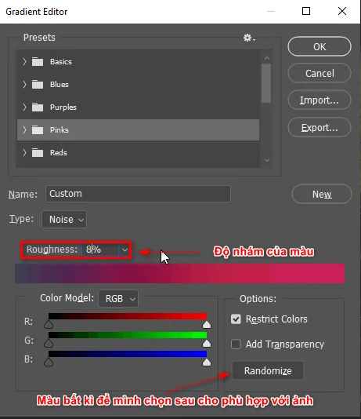Screen dimensions: 361x419
Task: Click the right green channel slider handle
Action: (207, 343)
